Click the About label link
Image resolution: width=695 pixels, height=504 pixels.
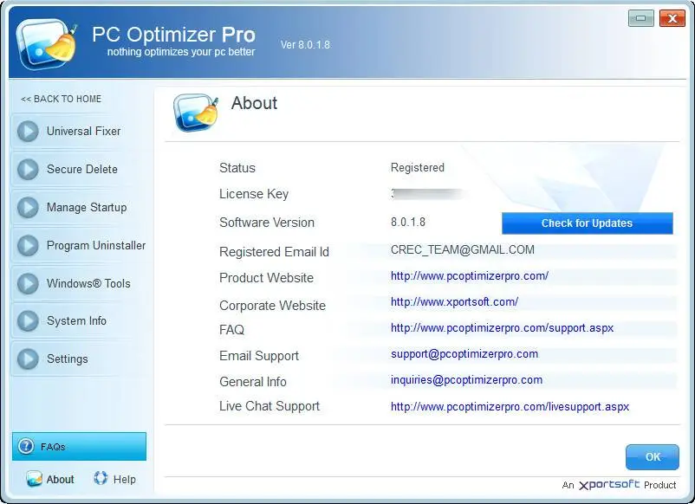coord(61,479)
